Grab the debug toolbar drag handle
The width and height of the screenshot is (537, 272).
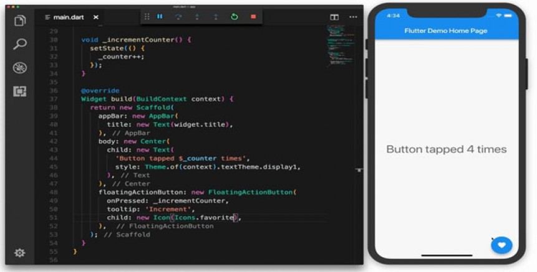tap(147, 17)
